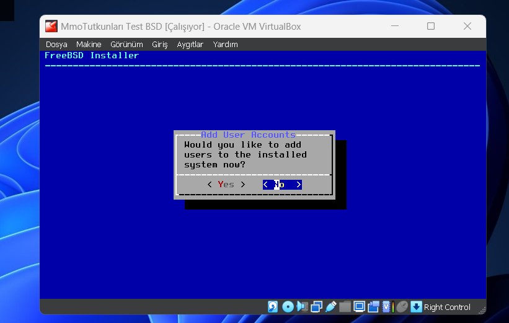Click the recording status icon
Screen dimensions: 509x323
tap(373, 306)
